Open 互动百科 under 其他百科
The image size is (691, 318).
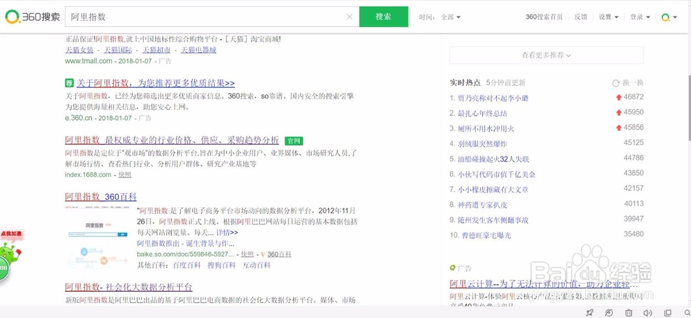click(x=256, y=265)
